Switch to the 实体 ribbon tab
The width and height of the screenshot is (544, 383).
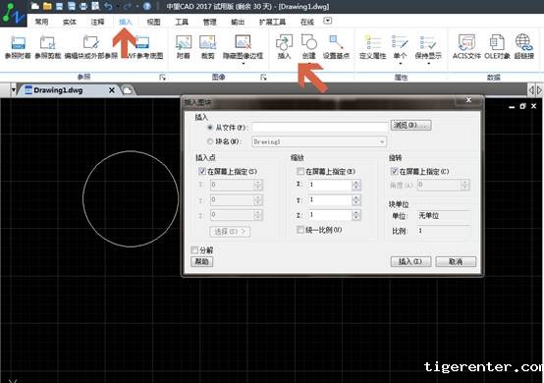pos(70,22)
